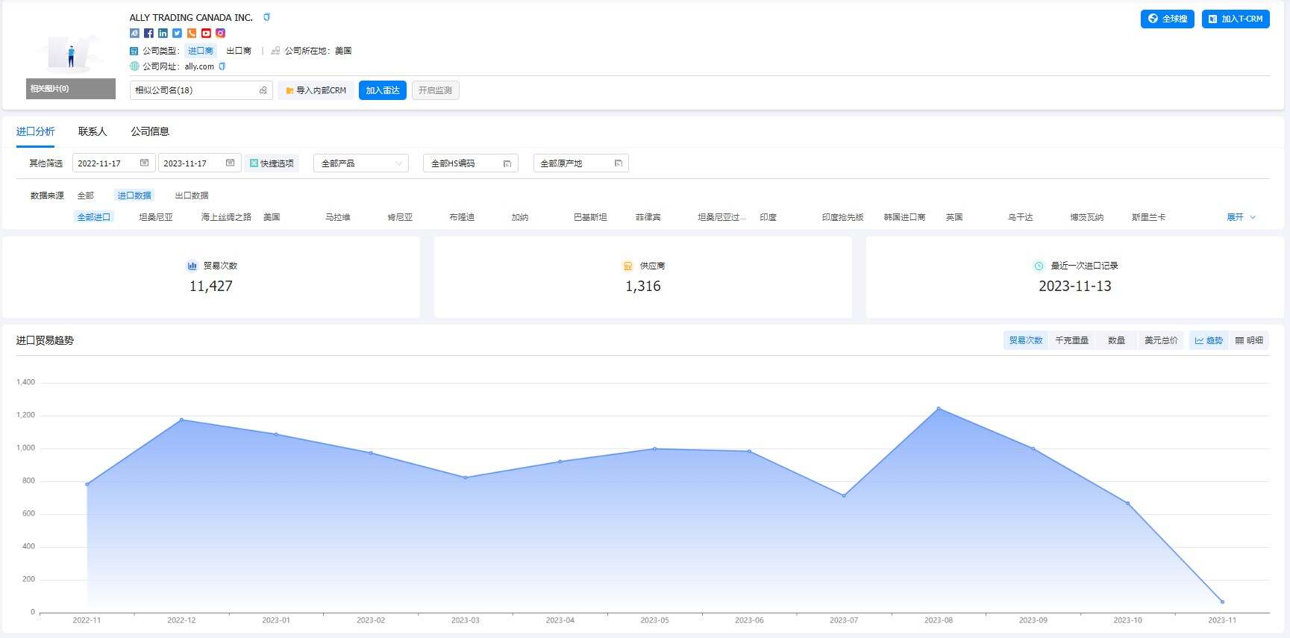Screen dimensions: 1290x638
Task: Open the 相似公司名(18) dropdown
Action: coord(201,90)
